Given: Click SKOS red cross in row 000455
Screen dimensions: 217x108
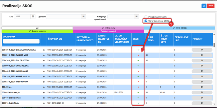Looking at the screenshot, I should [138, 87].
